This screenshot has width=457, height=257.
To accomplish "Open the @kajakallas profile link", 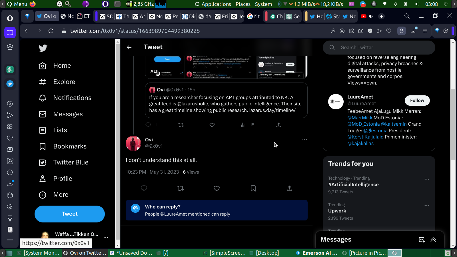I will pyautogui.click(x=360, y=143).
